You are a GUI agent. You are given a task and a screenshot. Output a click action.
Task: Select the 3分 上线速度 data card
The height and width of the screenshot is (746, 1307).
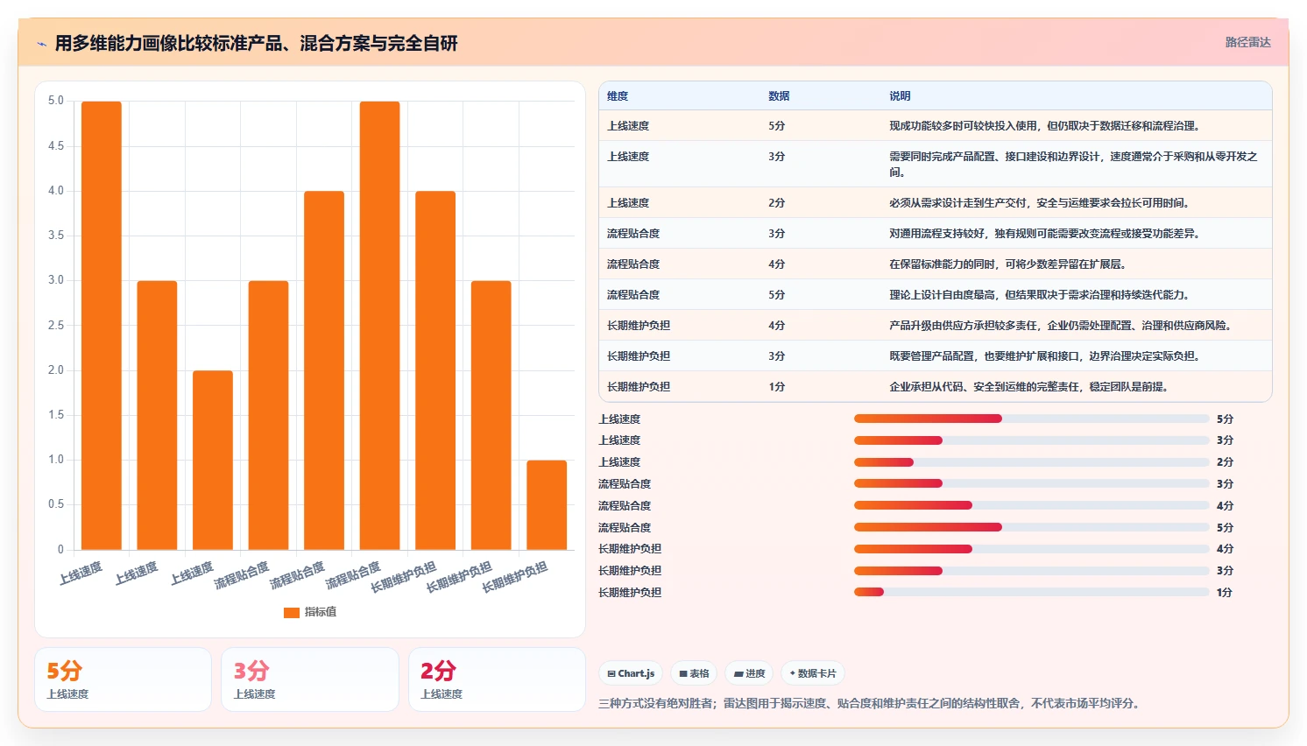[310, 679]
